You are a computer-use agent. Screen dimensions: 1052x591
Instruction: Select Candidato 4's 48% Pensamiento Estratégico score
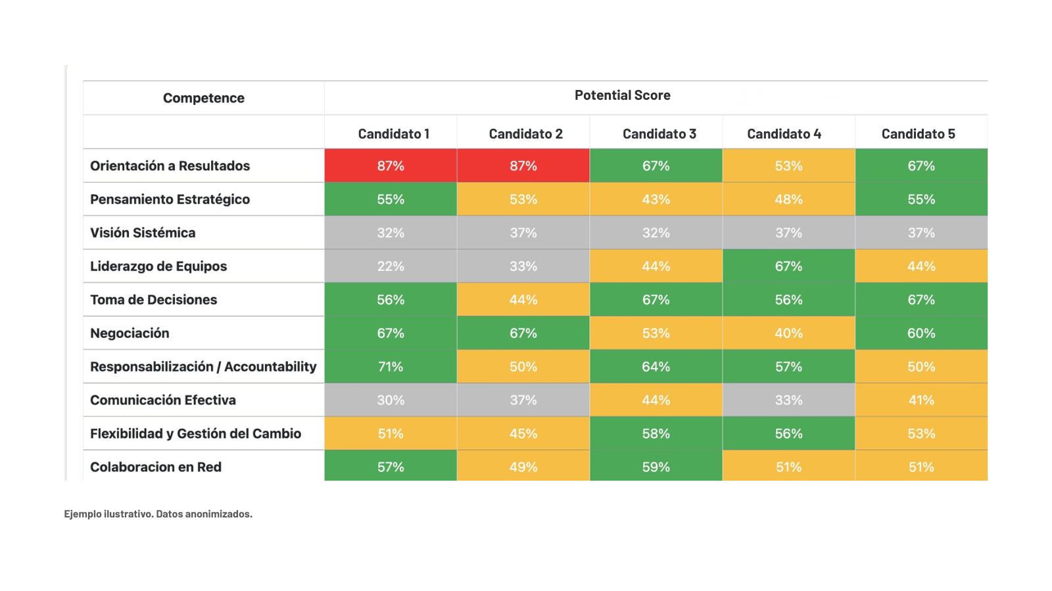point(788,200)
